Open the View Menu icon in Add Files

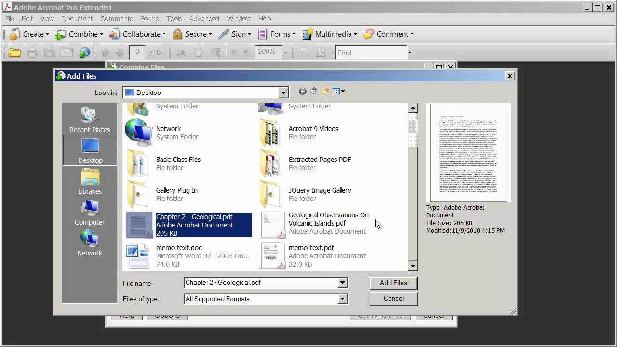pos(339,92)
